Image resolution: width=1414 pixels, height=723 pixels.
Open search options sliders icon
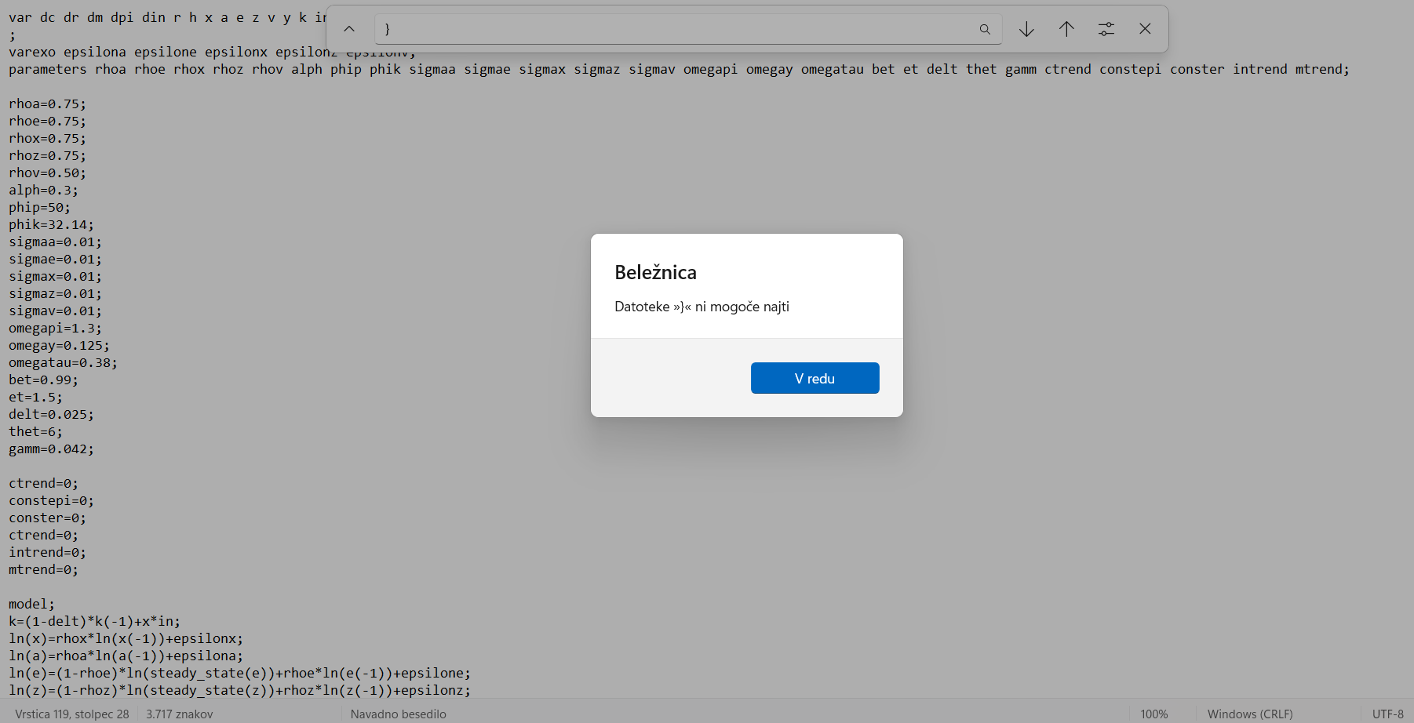[1106, 30]
